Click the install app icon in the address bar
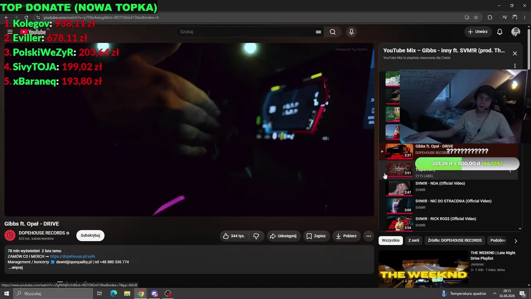The height and width of the screenshot is (299, 531). [467, 17]
